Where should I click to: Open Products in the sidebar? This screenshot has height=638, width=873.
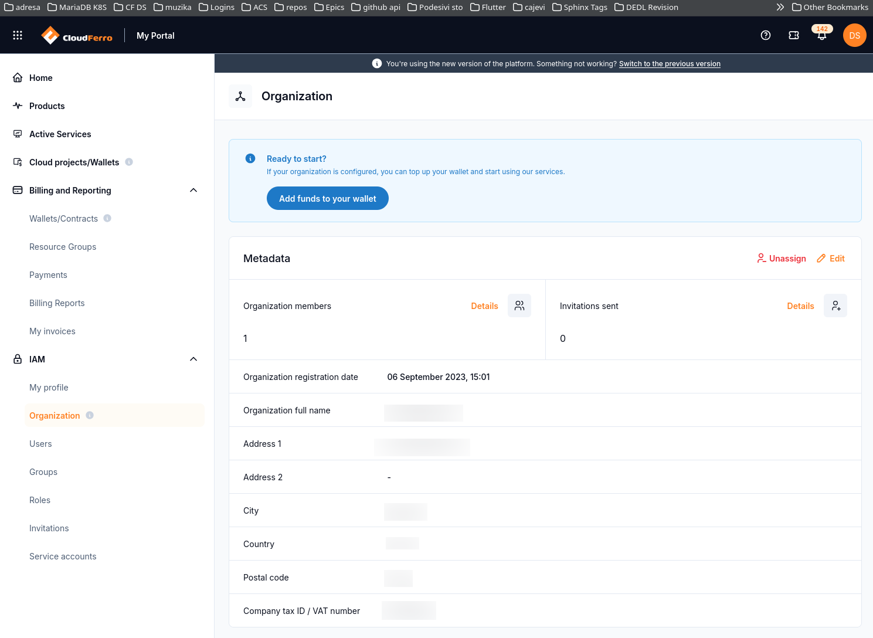tap(47, 106)
